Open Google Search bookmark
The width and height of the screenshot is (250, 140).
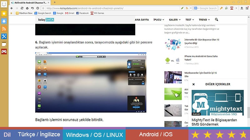coord(43,13)
